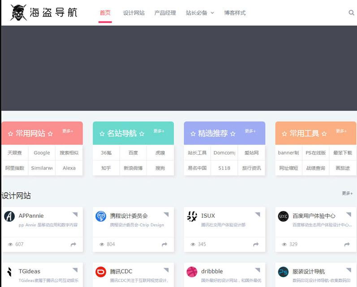357x287 pixels.
Task: Click 更多+ in the 常用网站 header
Action: (68, 131)
